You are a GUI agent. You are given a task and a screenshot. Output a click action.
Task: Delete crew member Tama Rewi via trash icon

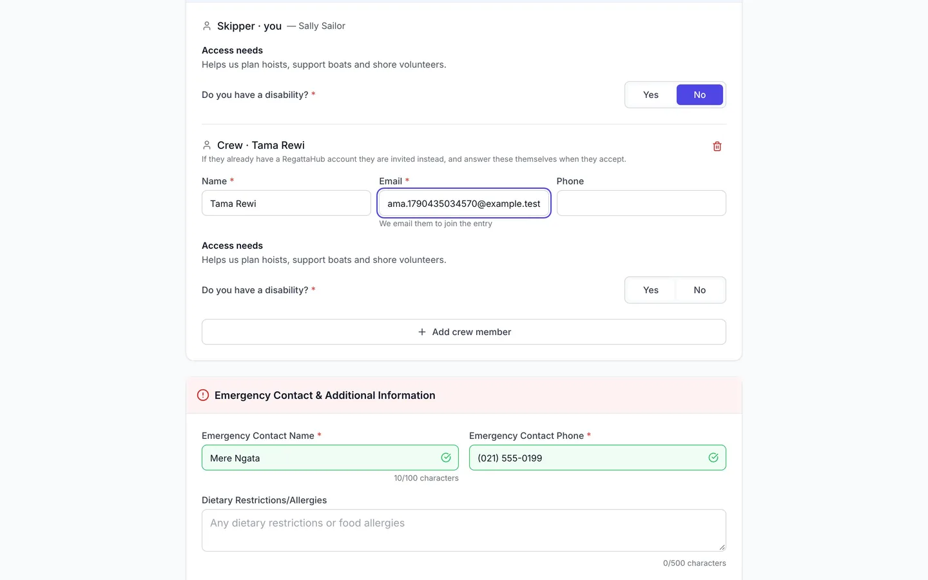(x=717, y=146)
